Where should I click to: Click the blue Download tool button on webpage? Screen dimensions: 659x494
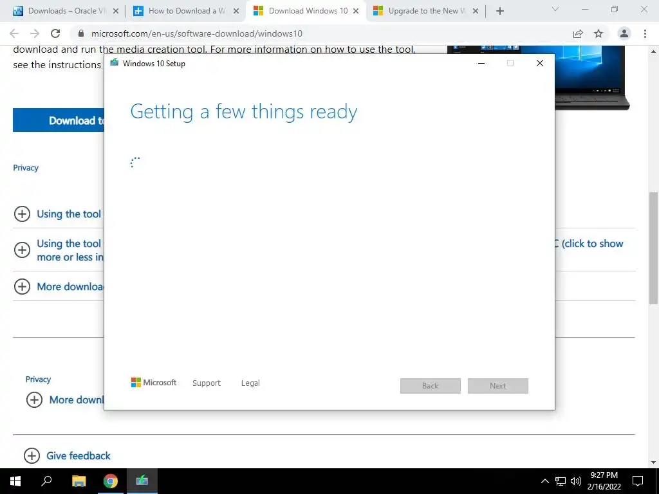click(x=59, y=120)
